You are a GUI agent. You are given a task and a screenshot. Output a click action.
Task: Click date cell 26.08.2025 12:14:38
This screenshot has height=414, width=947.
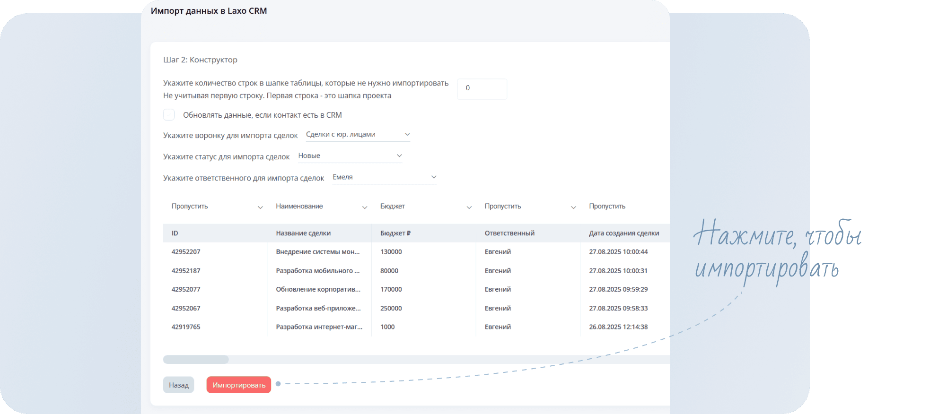(x=618, y=327)
